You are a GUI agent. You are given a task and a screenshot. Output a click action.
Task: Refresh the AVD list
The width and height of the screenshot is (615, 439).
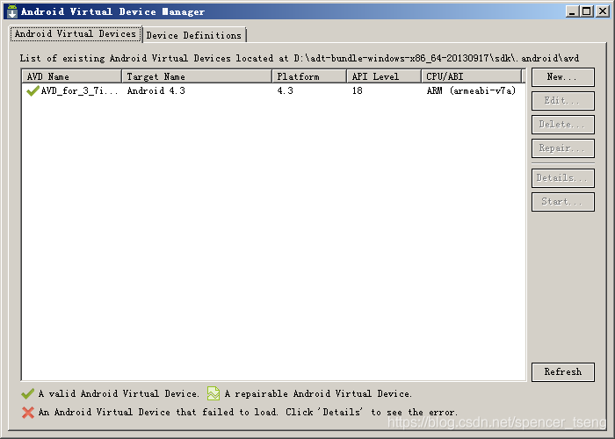(x=563, y=372)
